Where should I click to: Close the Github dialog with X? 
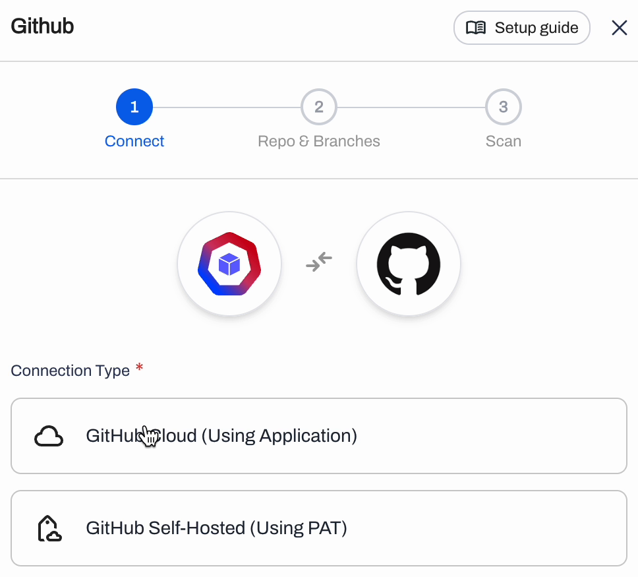(620, 28)
